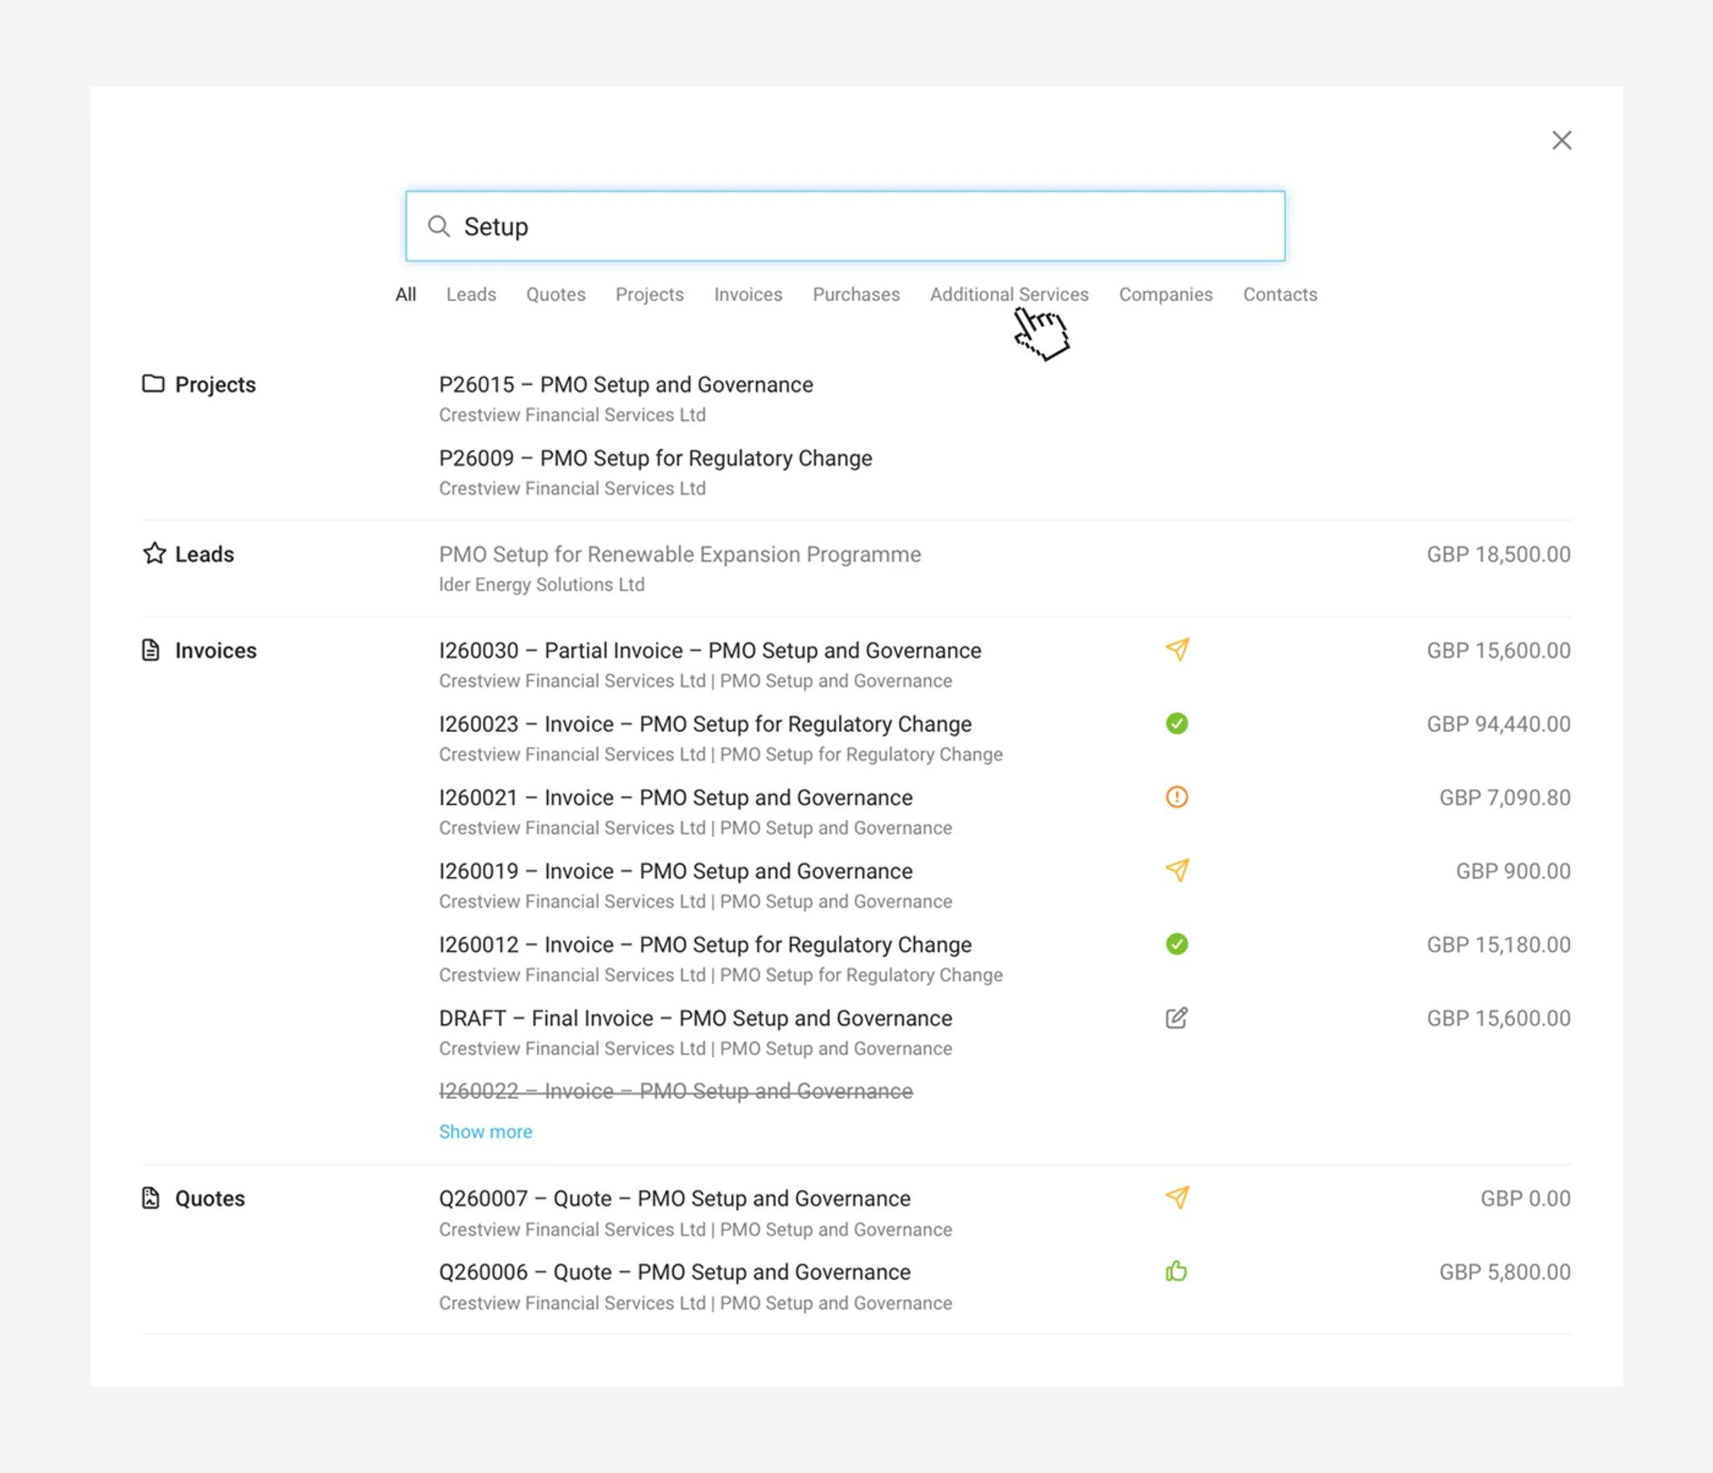
Task: Open project P26009 – PMO Setup for Regulatory Change
Action: 656,458
